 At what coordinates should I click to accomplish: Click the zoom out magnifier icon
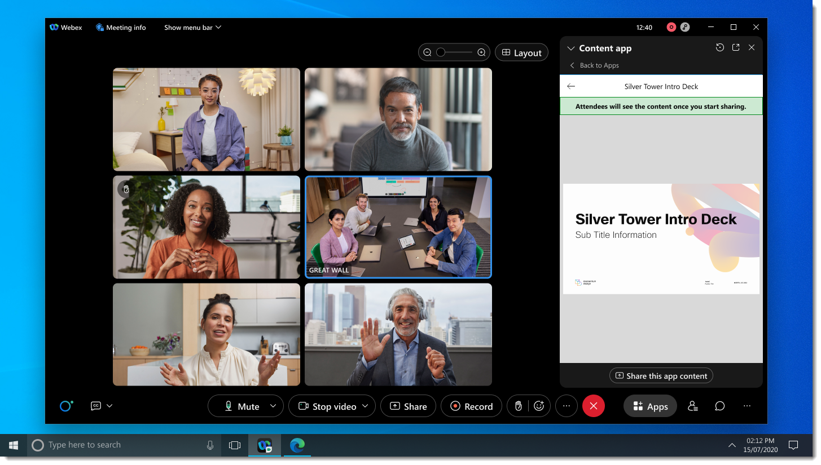pos(427,52)
